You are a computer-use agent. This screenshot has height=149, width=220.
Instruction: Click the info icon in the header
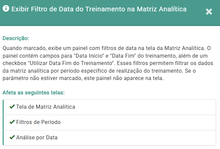(x=6, y=8)
